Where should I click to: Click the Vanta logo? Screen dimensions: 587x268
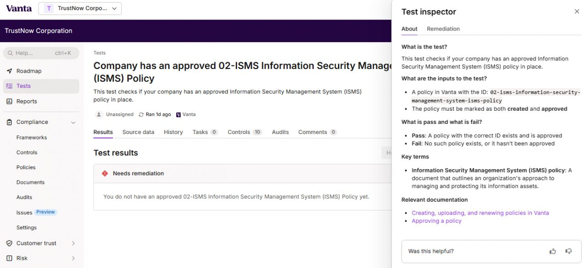(x=19, y=8)
